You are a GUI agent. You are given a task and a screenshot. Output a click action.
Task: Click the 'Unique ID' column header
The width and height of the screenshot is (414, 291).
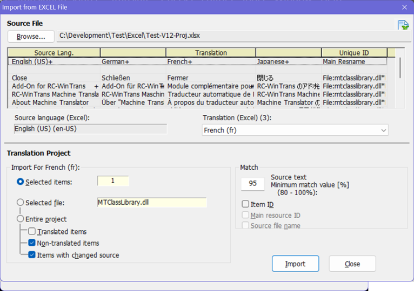pos(354,53)
